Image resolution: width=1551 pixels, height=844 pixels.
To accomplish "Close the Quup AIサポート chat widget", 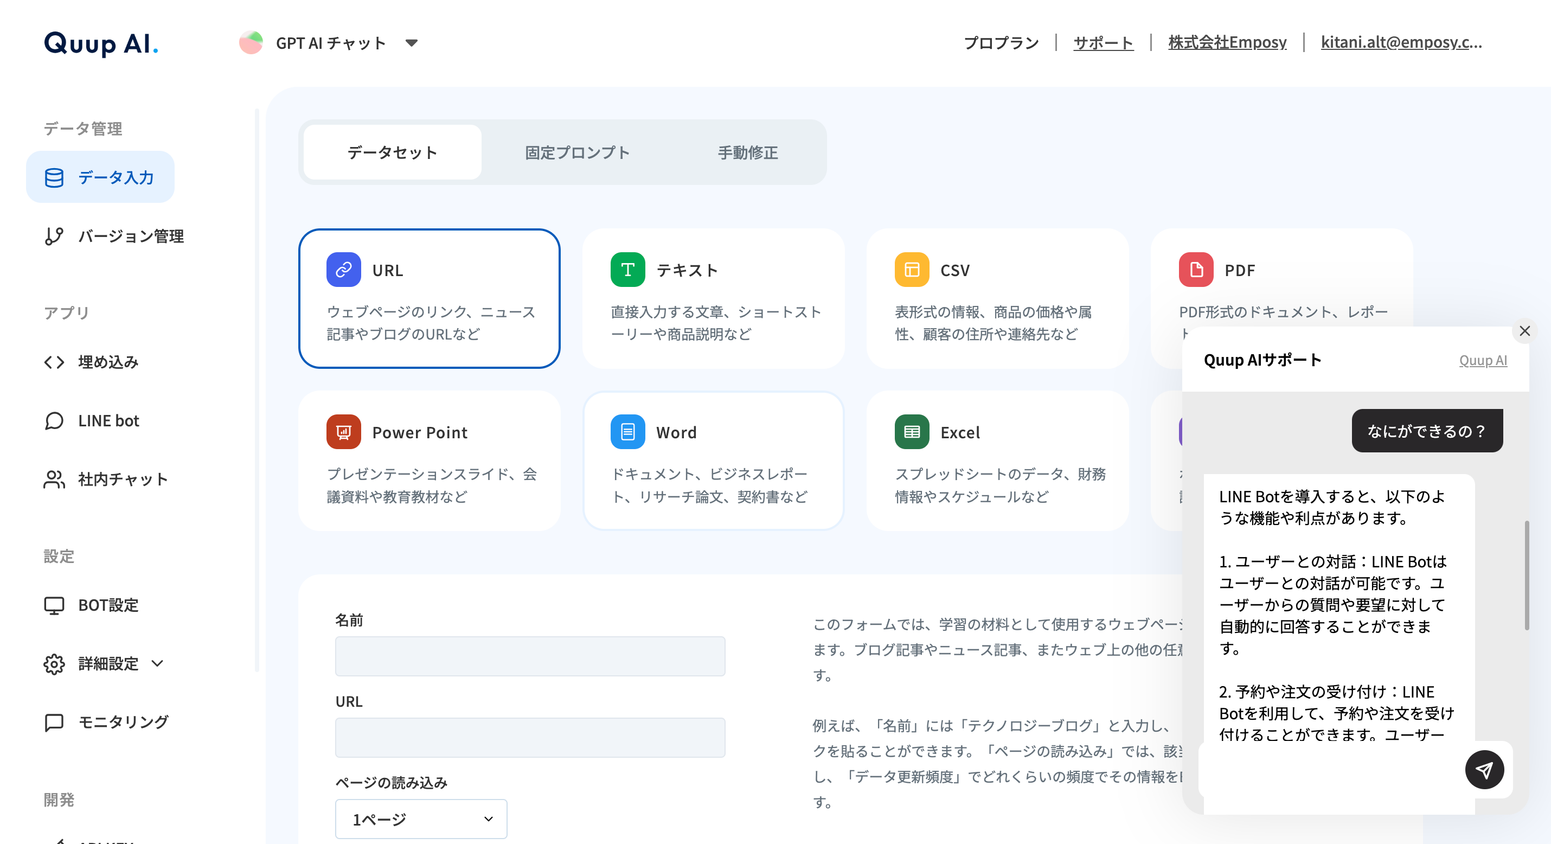I will 1524,331.
